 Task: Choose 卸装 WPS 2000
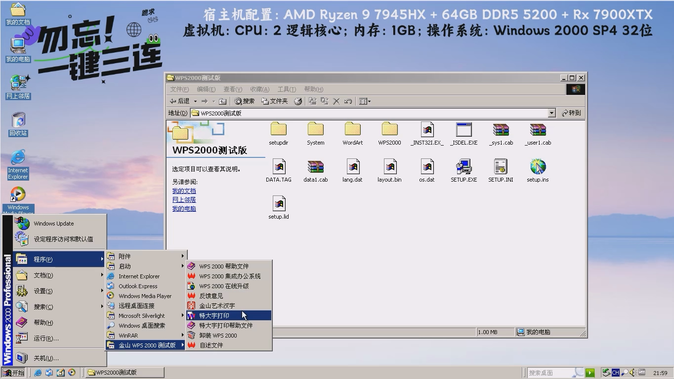tap(229, 335)
